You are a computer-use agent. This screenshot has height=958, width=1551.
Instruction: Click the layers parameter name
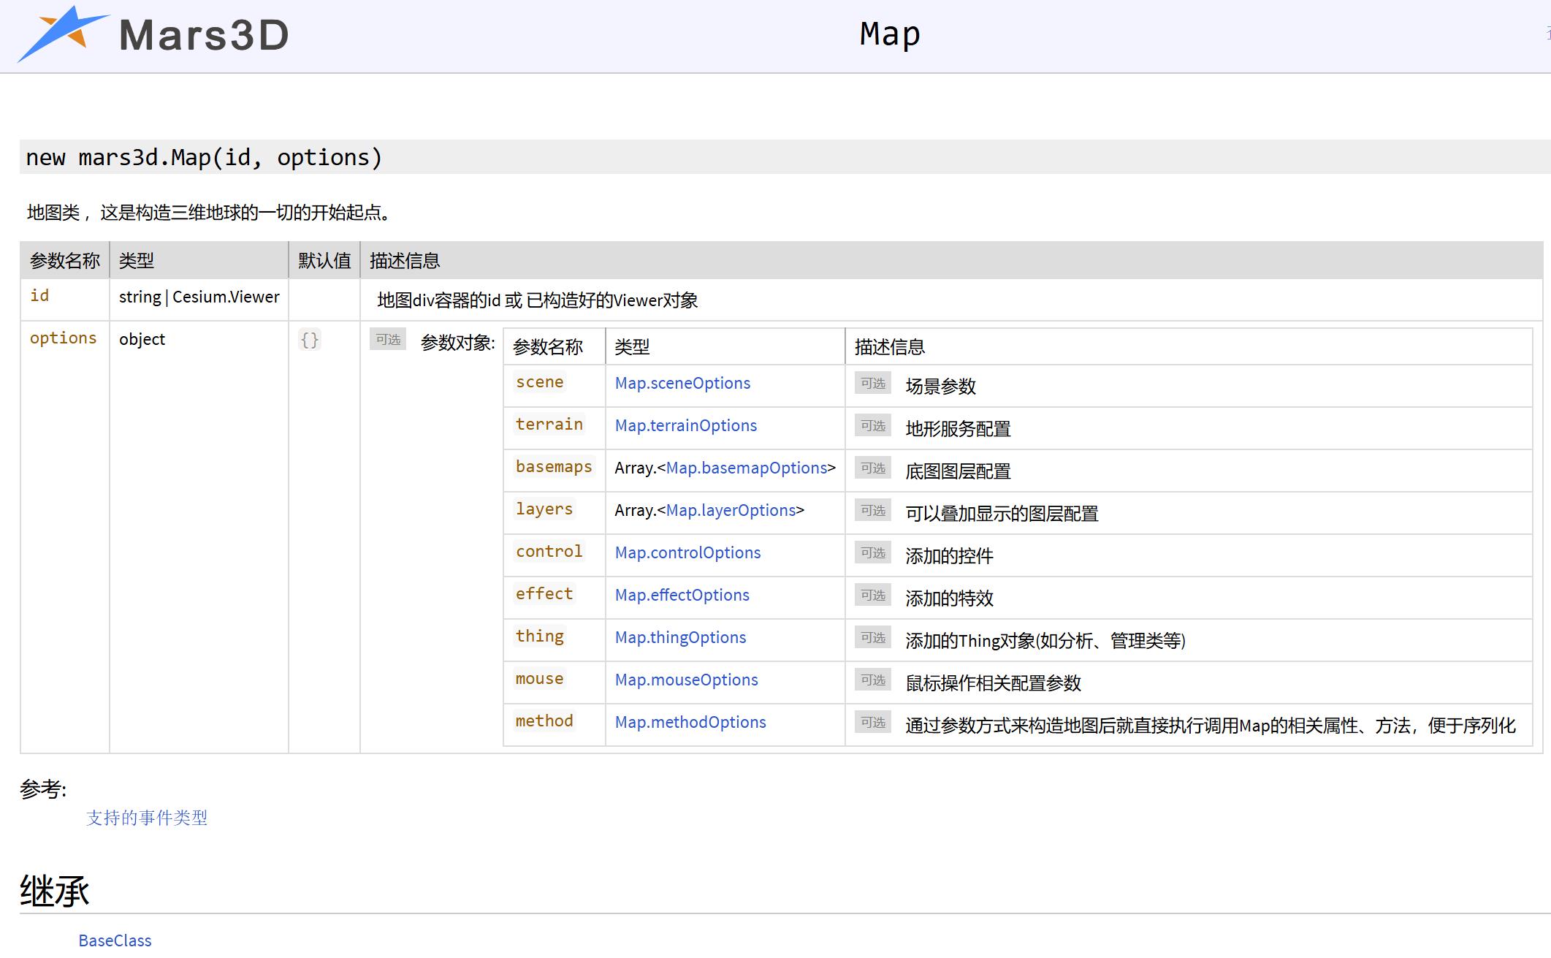tap(544, 509)
